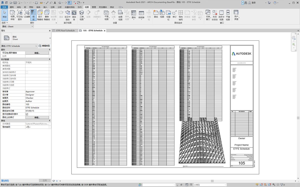Collapse the 图形 properties group
300x187 pixels.
[49, 50]
